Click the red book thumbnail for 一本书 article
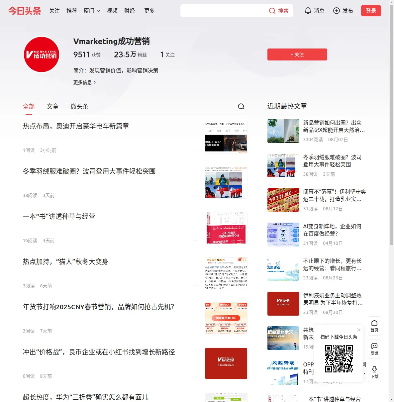Image resolution: width=394 pixels, height=402 pixels. point(226,228)
